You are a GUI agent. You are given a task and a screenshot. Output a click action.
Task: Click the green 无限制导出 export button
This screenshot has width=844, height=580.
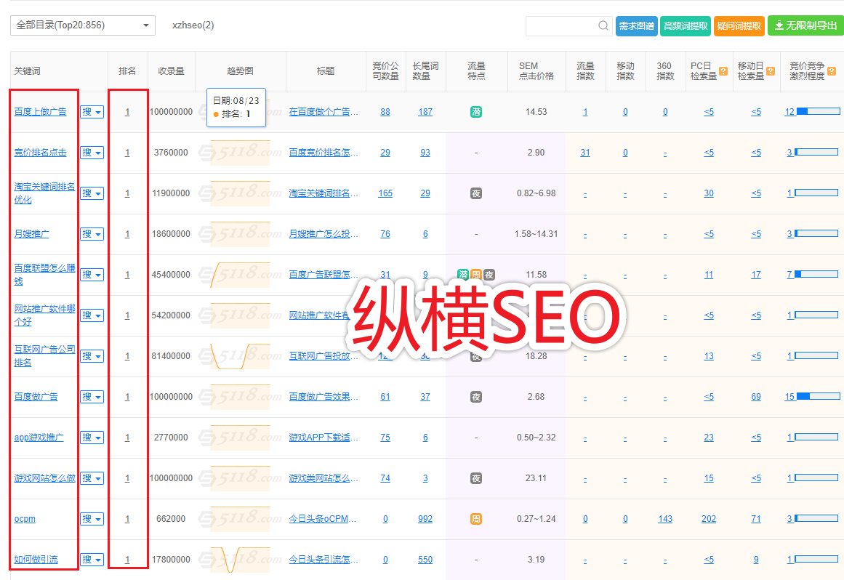click(x=805, y=25)
